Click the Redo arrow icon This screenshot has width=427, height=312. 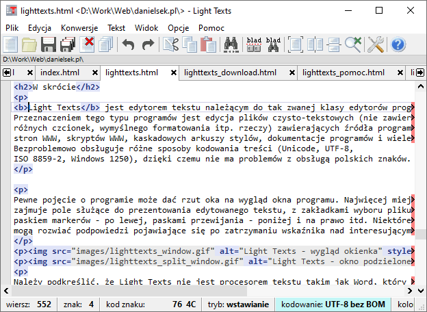(147, 45)
